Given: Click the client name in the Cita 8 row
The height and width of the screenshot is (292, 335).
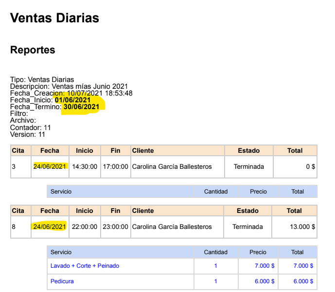Looking at the screenshot, I should coord(172,227).
